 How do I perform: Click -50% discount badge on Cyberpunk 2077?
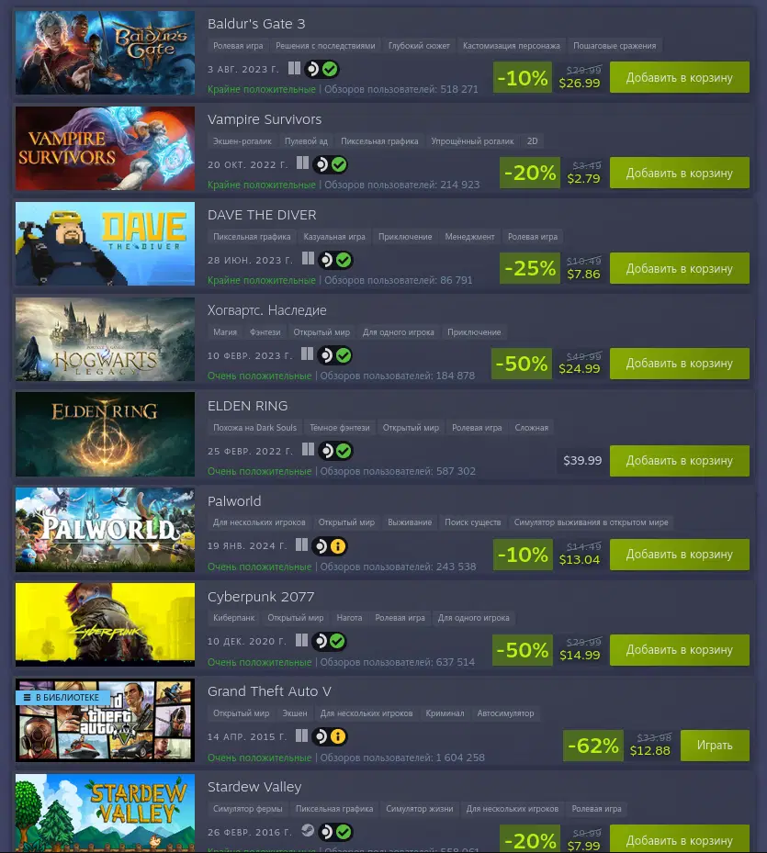522,649
